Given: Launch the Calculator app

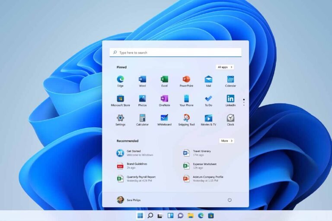Looking at the screenshot, I should pyautogui.click(x=142, y=120).
